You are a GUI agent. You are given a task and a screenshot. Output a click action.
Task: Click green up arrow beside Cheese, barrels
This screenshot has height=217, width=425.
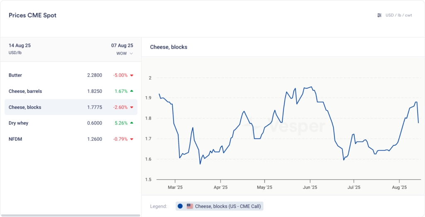click(132, 91)
